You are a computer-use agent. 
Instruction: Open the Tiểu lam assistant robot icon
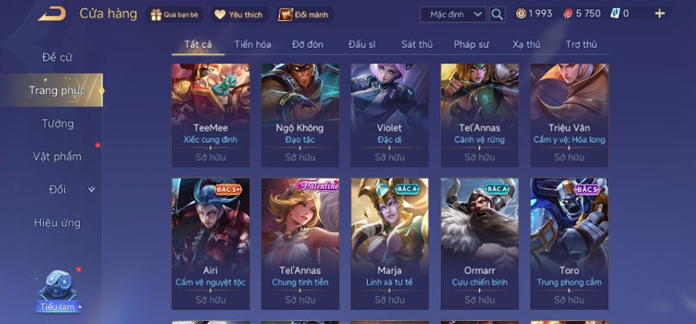(x=58, y=286)
